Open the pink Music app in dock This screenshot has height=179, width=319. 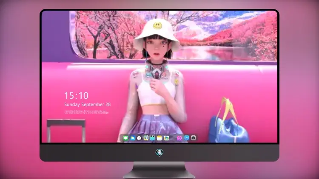tap(179, 138)
